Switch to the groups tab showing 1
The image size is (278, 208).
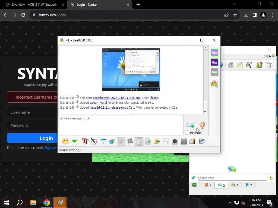pyautogui.click(x=235, y=185)
